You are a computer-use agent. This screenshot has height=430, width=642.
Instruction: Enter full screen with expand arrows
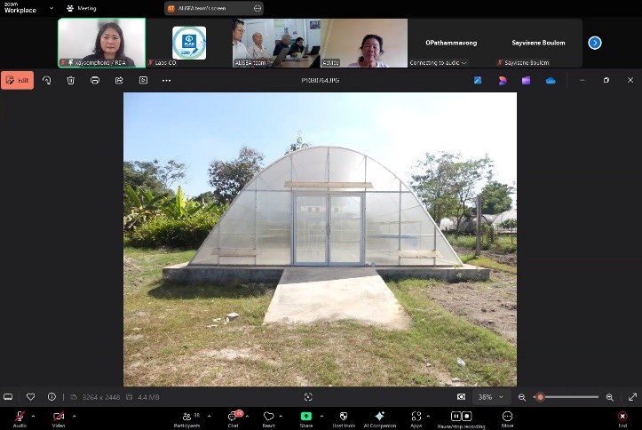[632, 397]
